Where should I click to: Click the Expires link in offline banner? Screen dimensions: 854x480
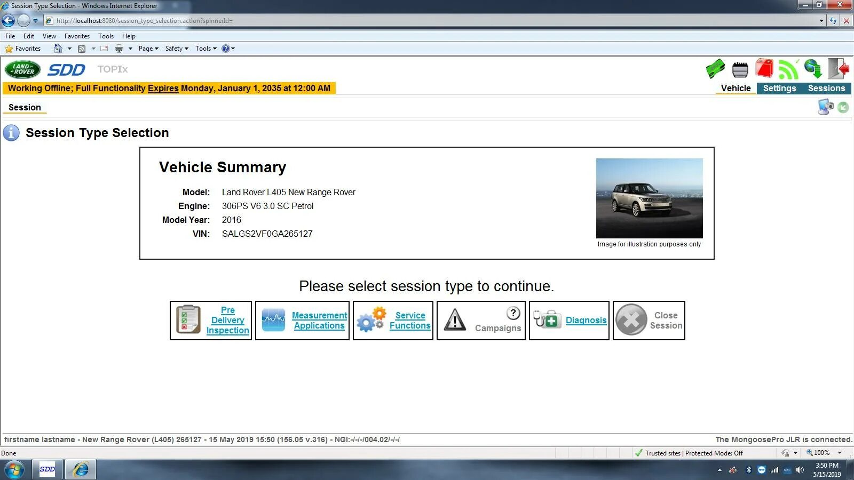point(163,89)
